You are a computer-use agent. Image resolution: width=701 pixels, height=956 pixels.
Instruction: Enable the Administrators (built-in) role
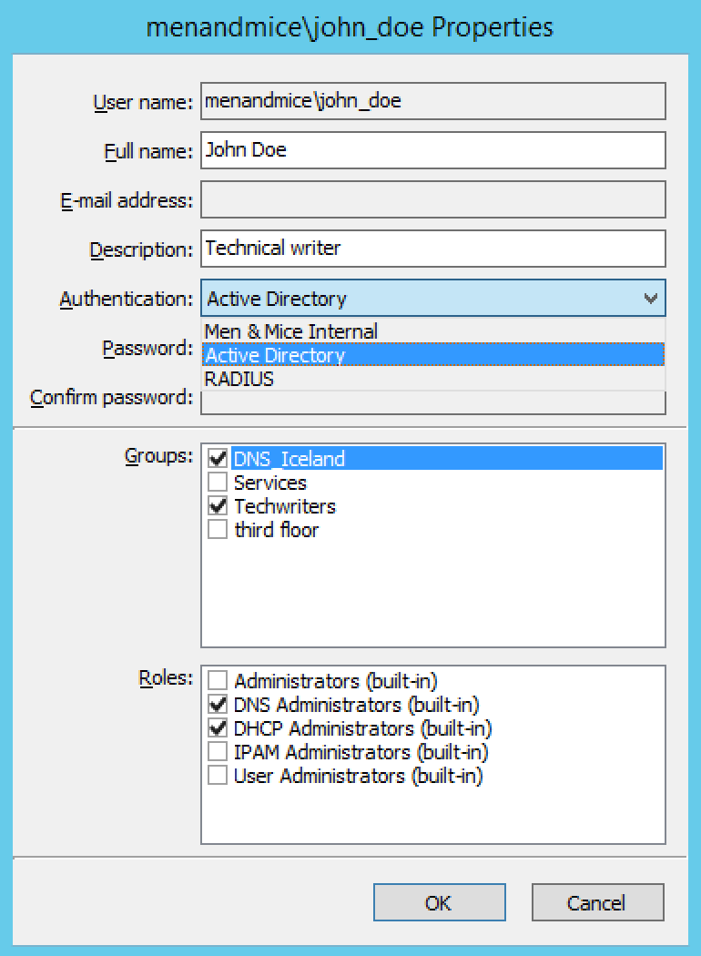pos(218,681)
